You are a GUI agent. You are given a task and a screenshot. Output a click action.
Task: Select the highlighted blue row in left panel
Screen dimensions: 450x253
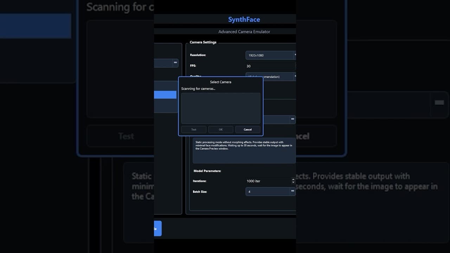point(165,95)
